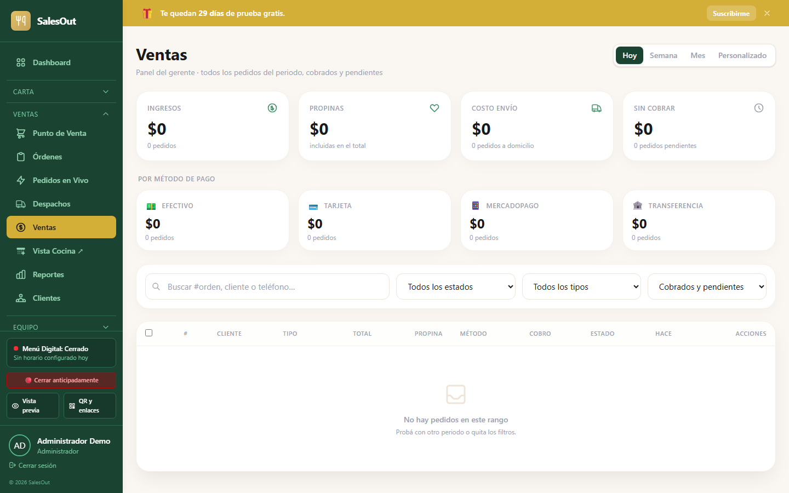The height and width of the screenshot is (493, 789).
Task: Click the clock icon on Sin Cobrar card
Action: [759, 108]
